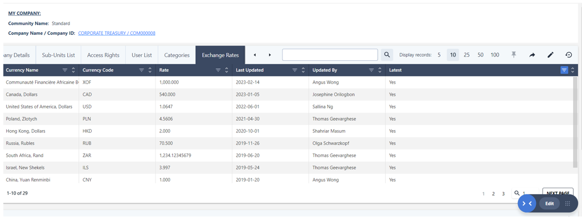Go to page 2 of results

[493, 193]
